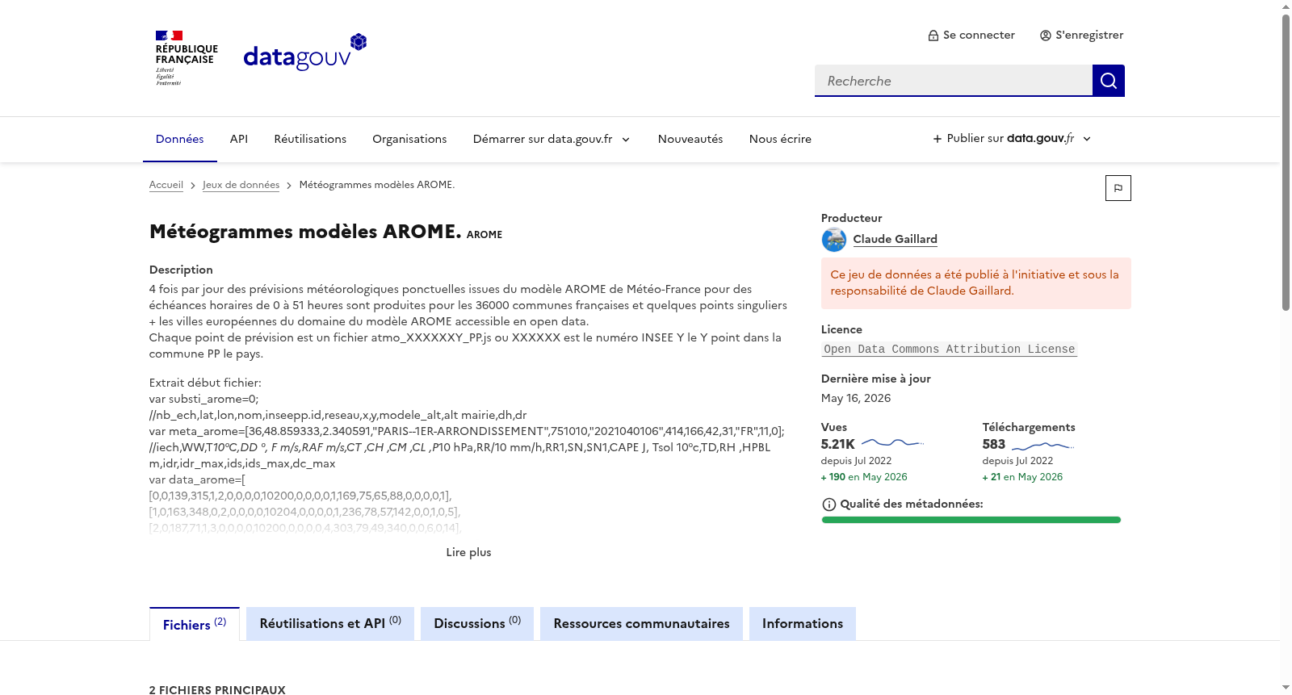
Task: Click the '+ 190 en May 2026' text
Action: (864, 477)
